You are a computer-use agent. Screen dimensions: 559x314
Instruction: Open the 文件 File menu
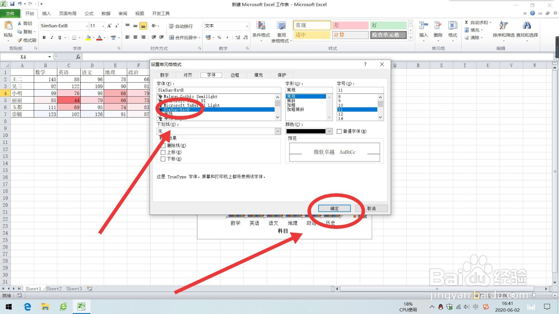tap(10, 13)
